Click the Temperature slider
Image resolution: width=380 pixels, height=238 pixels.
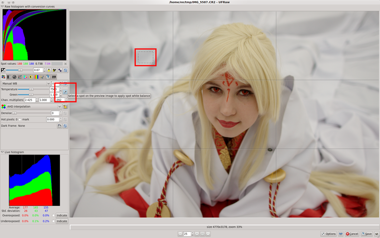pos(32,89)
